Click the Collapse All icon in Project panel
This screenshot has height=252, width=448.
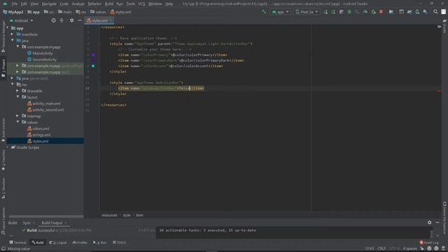click(x=62, y=20)
